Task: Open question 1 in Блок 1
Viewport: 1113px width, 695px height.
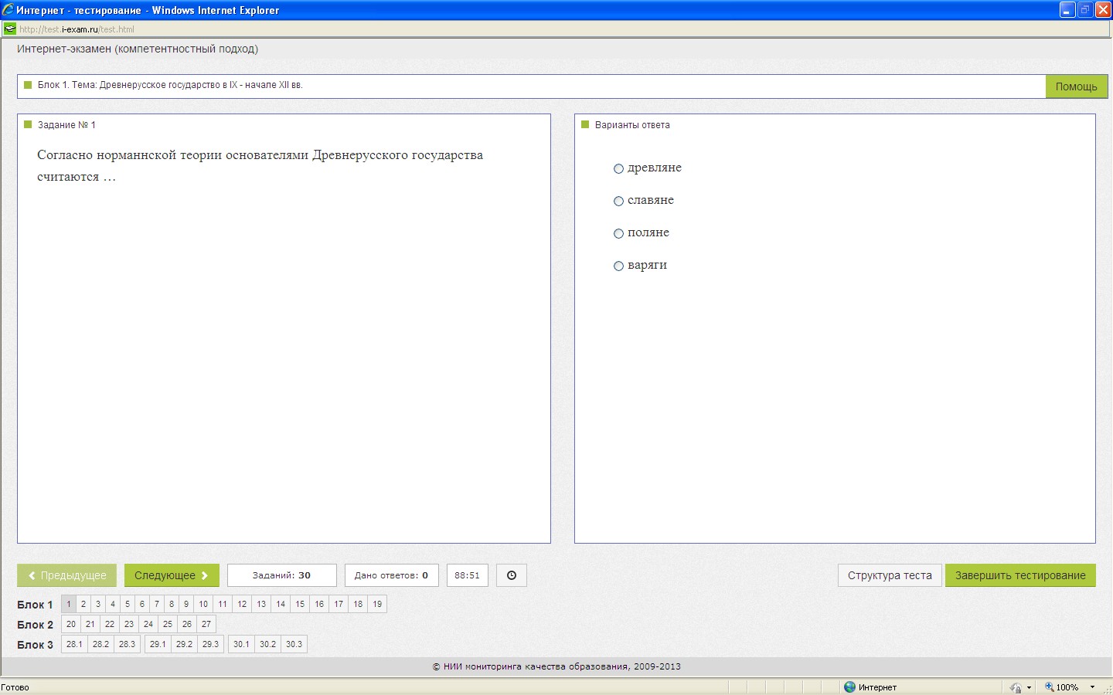Action: pos(69,604)
